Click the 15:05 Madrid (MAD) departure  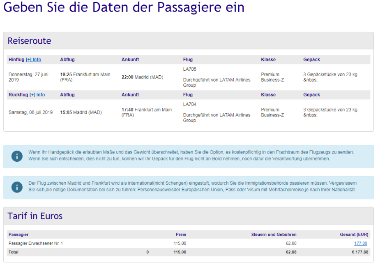click(81, 112)
